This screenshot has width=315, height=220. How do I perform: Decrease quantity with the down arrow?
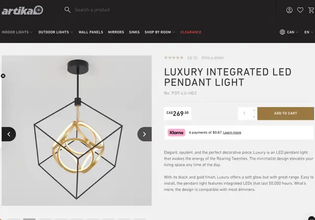pos(254,117)
